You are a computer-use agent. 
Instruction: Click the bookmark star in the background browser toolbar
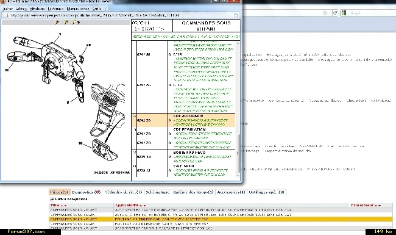(x=325, y=13)
